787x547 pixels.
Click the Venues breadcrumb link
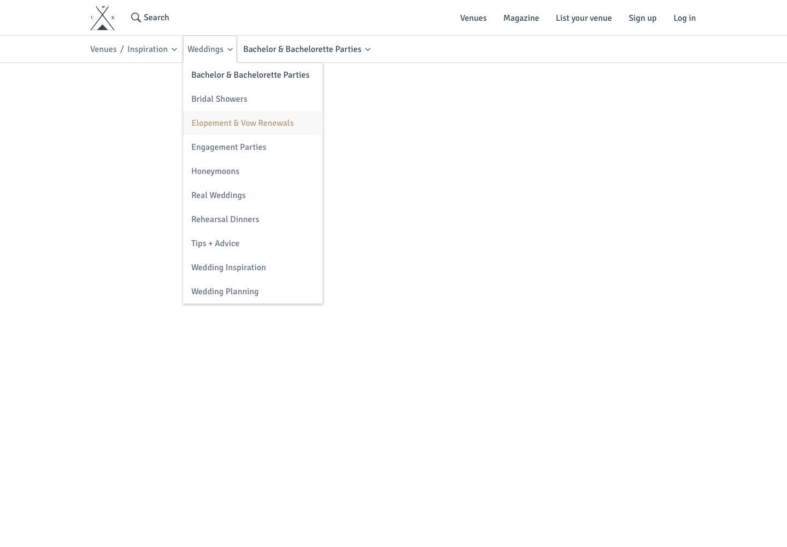point(103,49)
